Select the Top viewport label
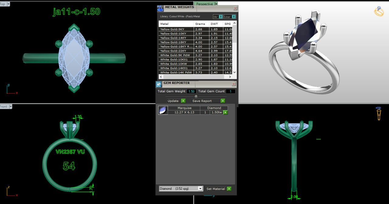 [3, 4]
